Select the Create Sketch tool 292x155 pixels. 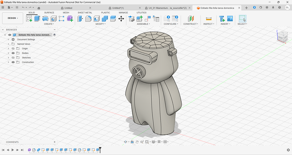[x=29, y=18]
